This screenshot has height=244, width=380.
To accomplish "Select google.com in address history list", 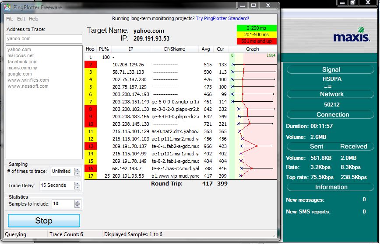I will (x=20, y=74).
